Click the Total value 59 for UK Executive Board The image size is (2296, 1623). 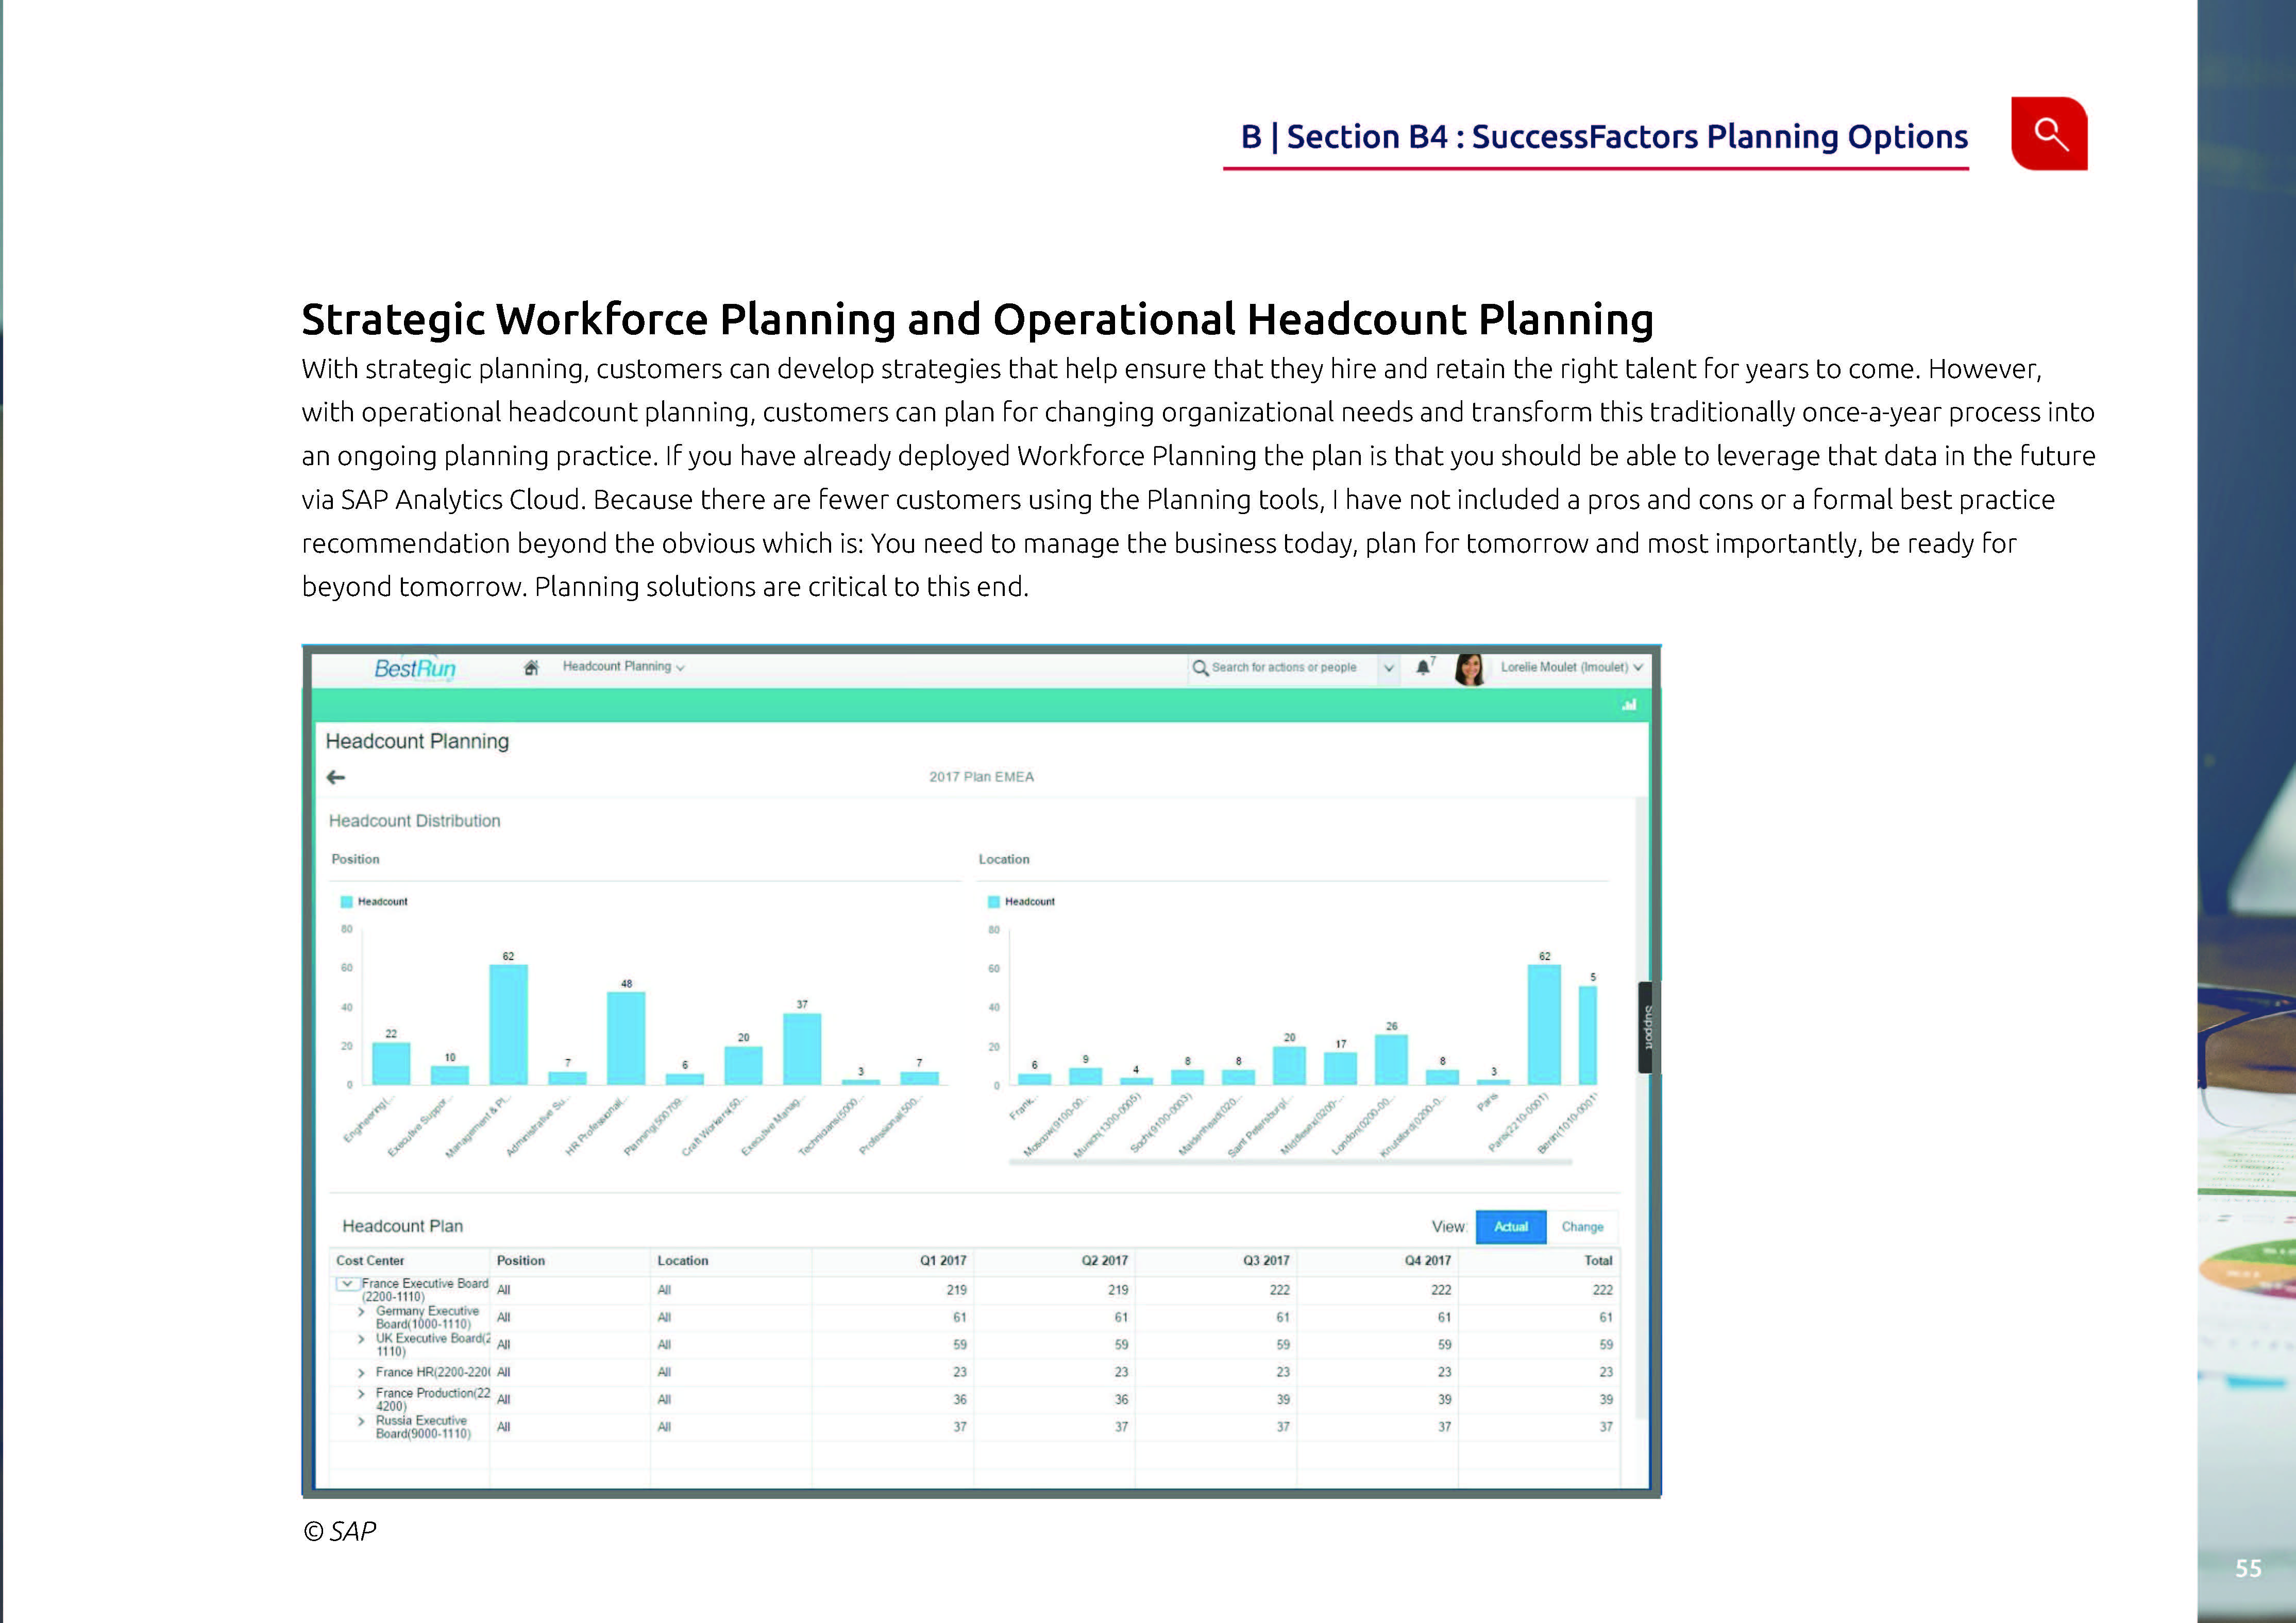click(x=1606, y=1345)
